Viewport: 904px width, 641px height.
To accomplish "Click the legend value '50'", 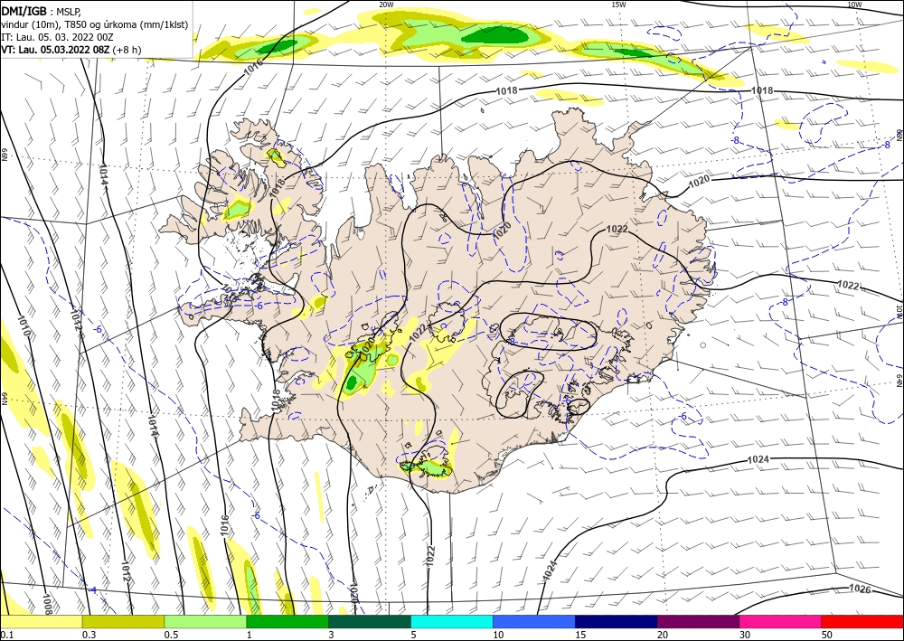I will (x=828, y=635).
